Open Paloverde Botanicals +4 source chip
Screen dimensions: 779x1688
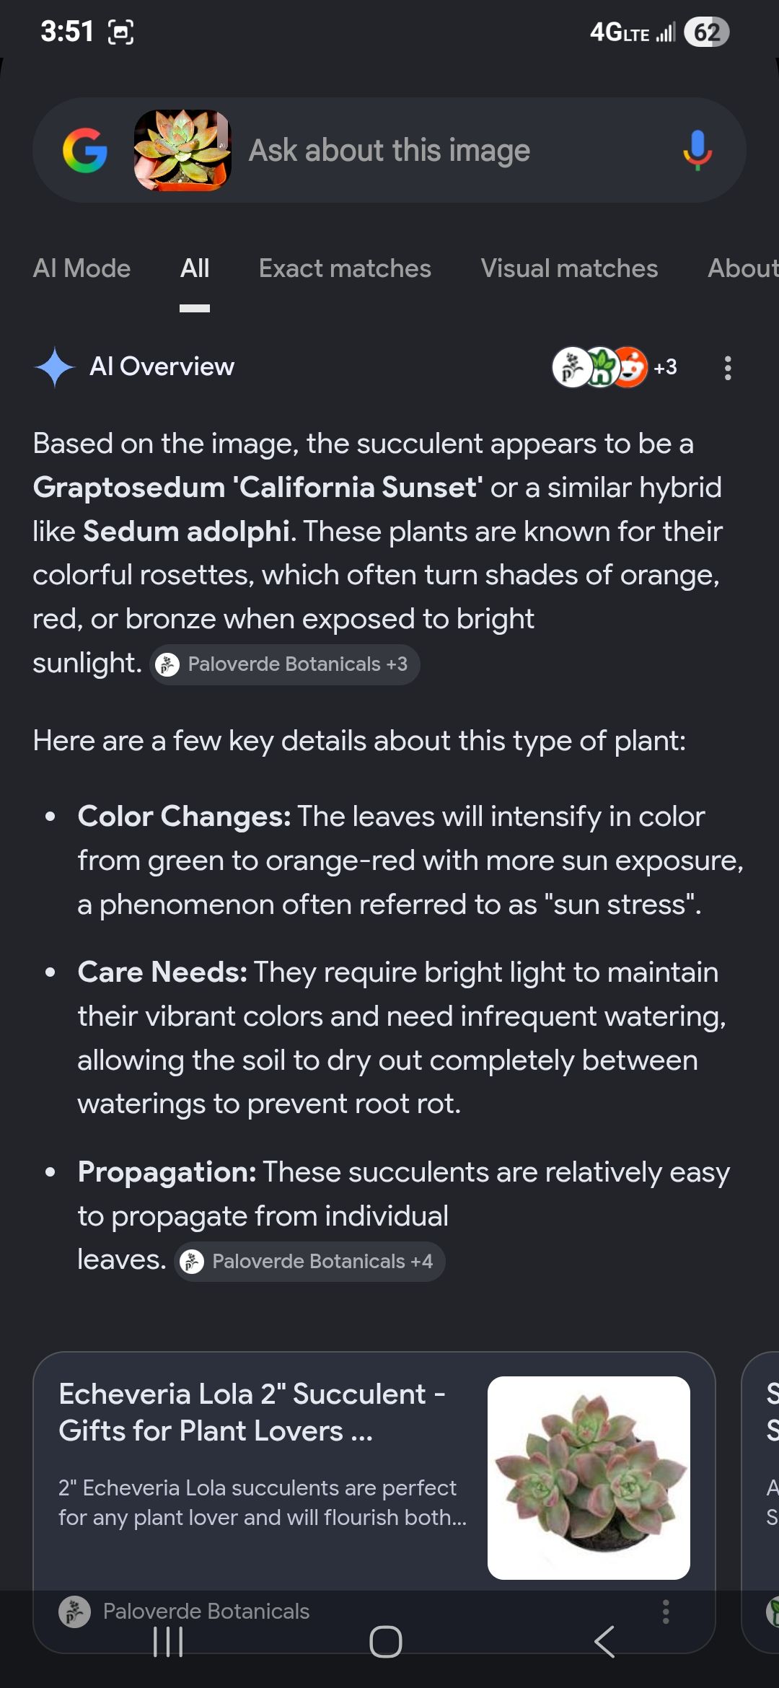(x=309, y=1262)
